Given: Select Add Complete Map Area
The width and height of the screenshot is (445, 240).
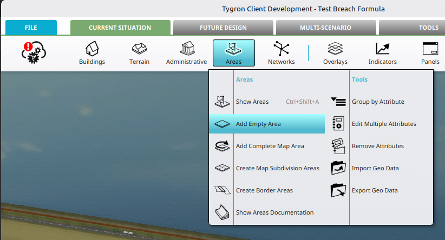Looking at the screenshot, I should [x=270, y=146].
